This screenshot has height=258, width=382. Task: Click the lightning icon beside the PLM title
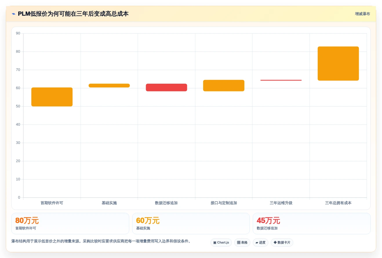click(x=14, y=14)
